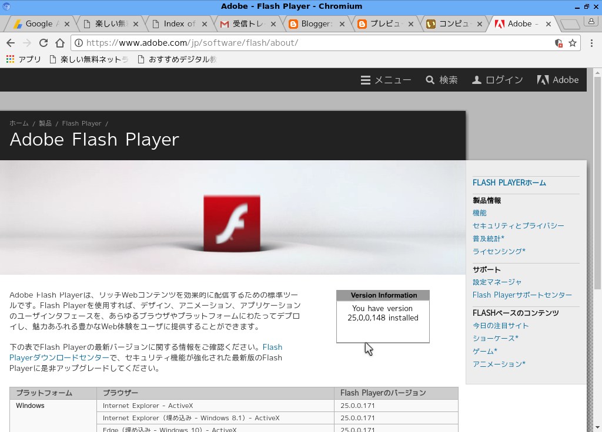This screenshot has height=432, width=602.
Task: Switch to the プレビュー tab
Action: tap(385, 23)
